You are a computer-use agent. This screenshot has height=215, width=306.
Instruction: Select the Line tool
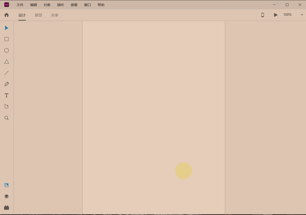pos(7,73)
